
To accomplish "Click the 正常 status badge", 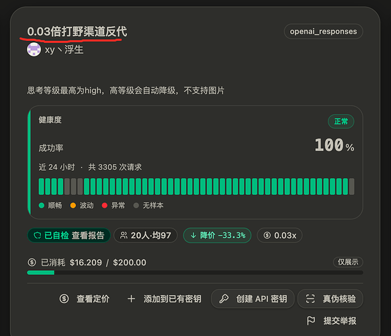I will (341, 122).
